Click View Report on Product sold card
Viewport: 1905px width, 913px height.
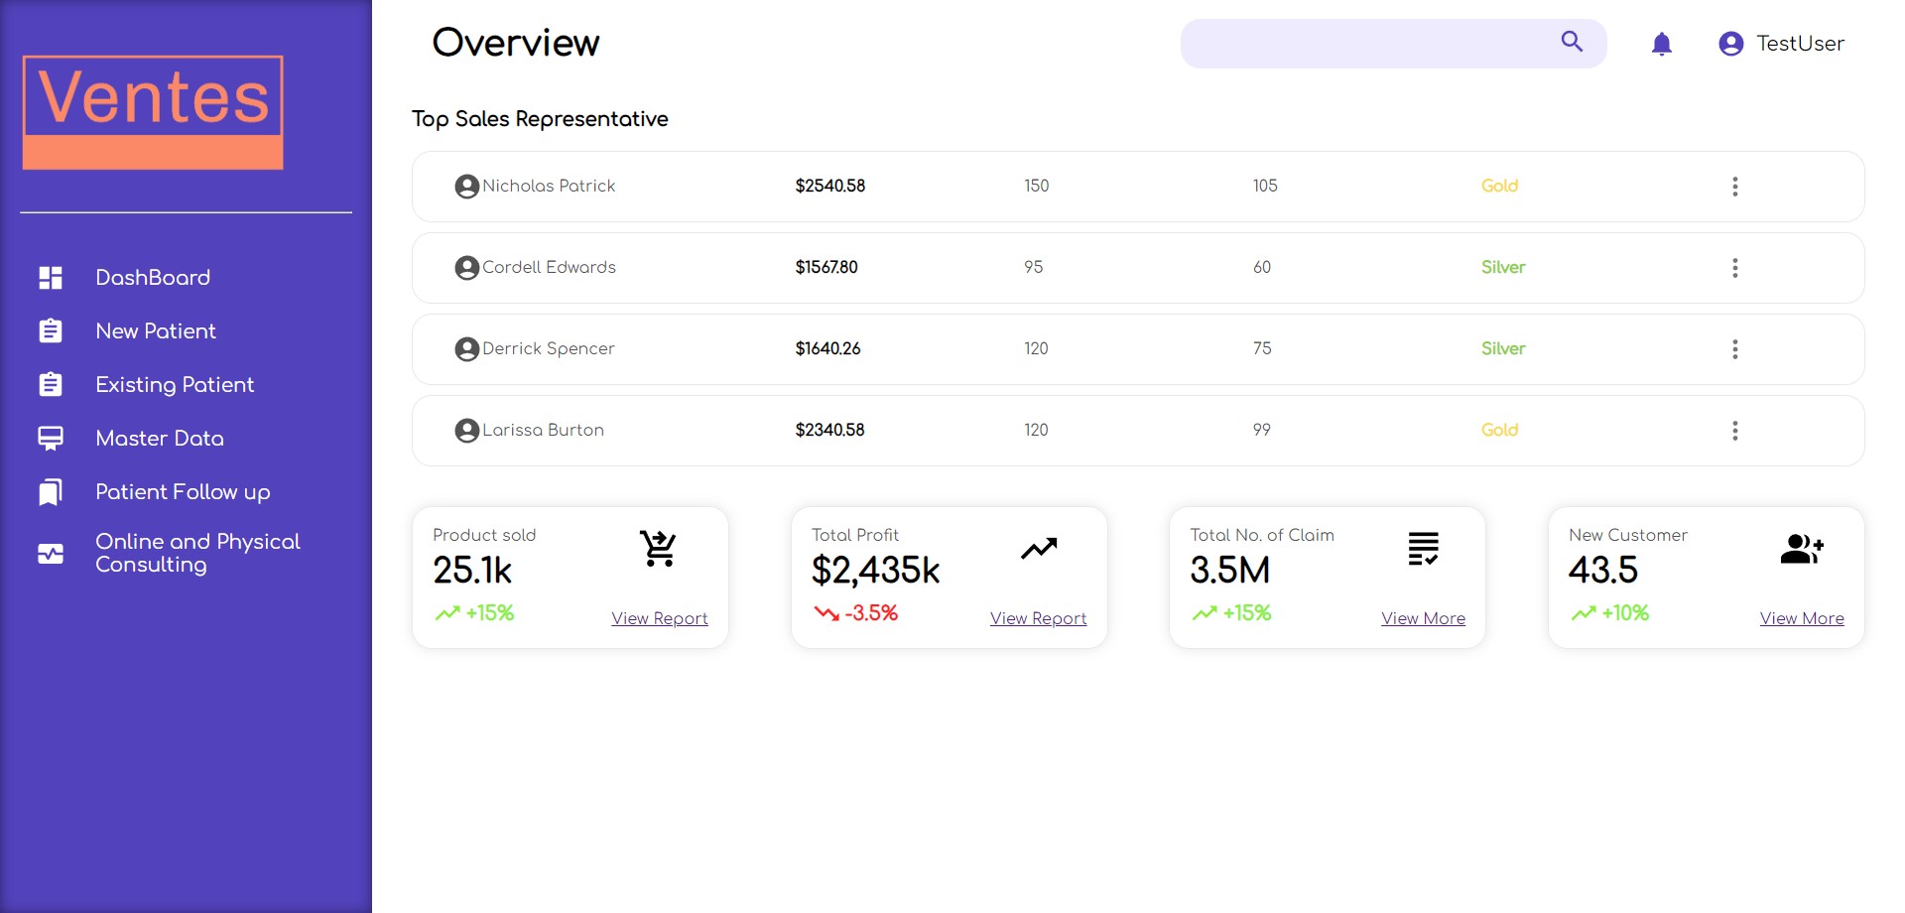click(x=659, y=618)
